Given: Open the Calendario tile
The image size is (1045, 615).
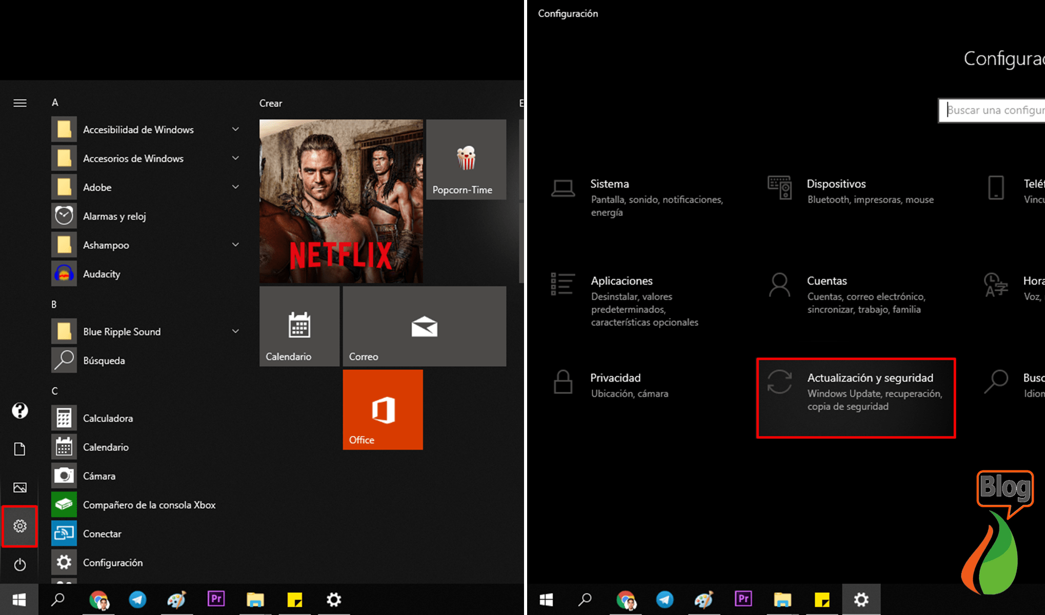Looking at the screenshot, I should pyautogui.click(x=299, y=326).
